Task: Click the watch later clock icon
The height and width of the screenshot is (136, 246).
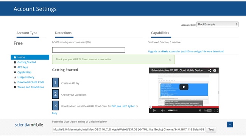Action: click(200, 110)
